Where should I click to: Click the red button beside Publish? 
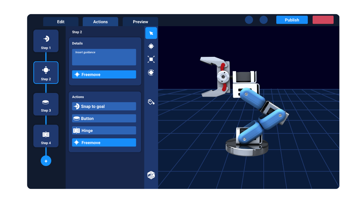pos(323,20)
